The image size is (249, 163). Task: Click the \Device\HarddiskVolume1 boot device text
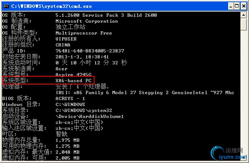tap(90, 116)
